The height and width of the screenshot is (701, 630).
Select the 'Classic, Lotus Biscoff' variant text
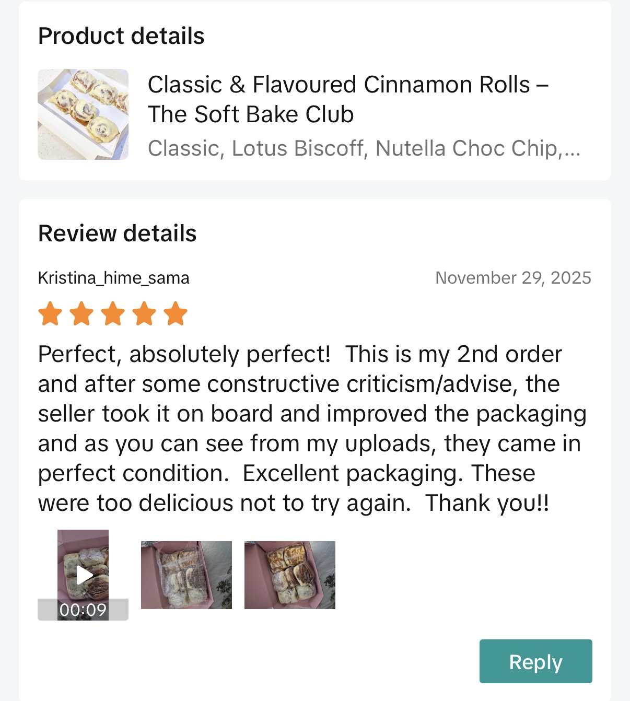pyautogui.click(x=255, y=148)
